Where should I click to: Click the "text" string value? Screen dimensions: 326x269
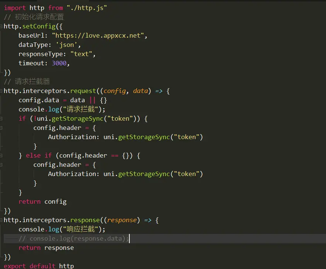(81, 54)
